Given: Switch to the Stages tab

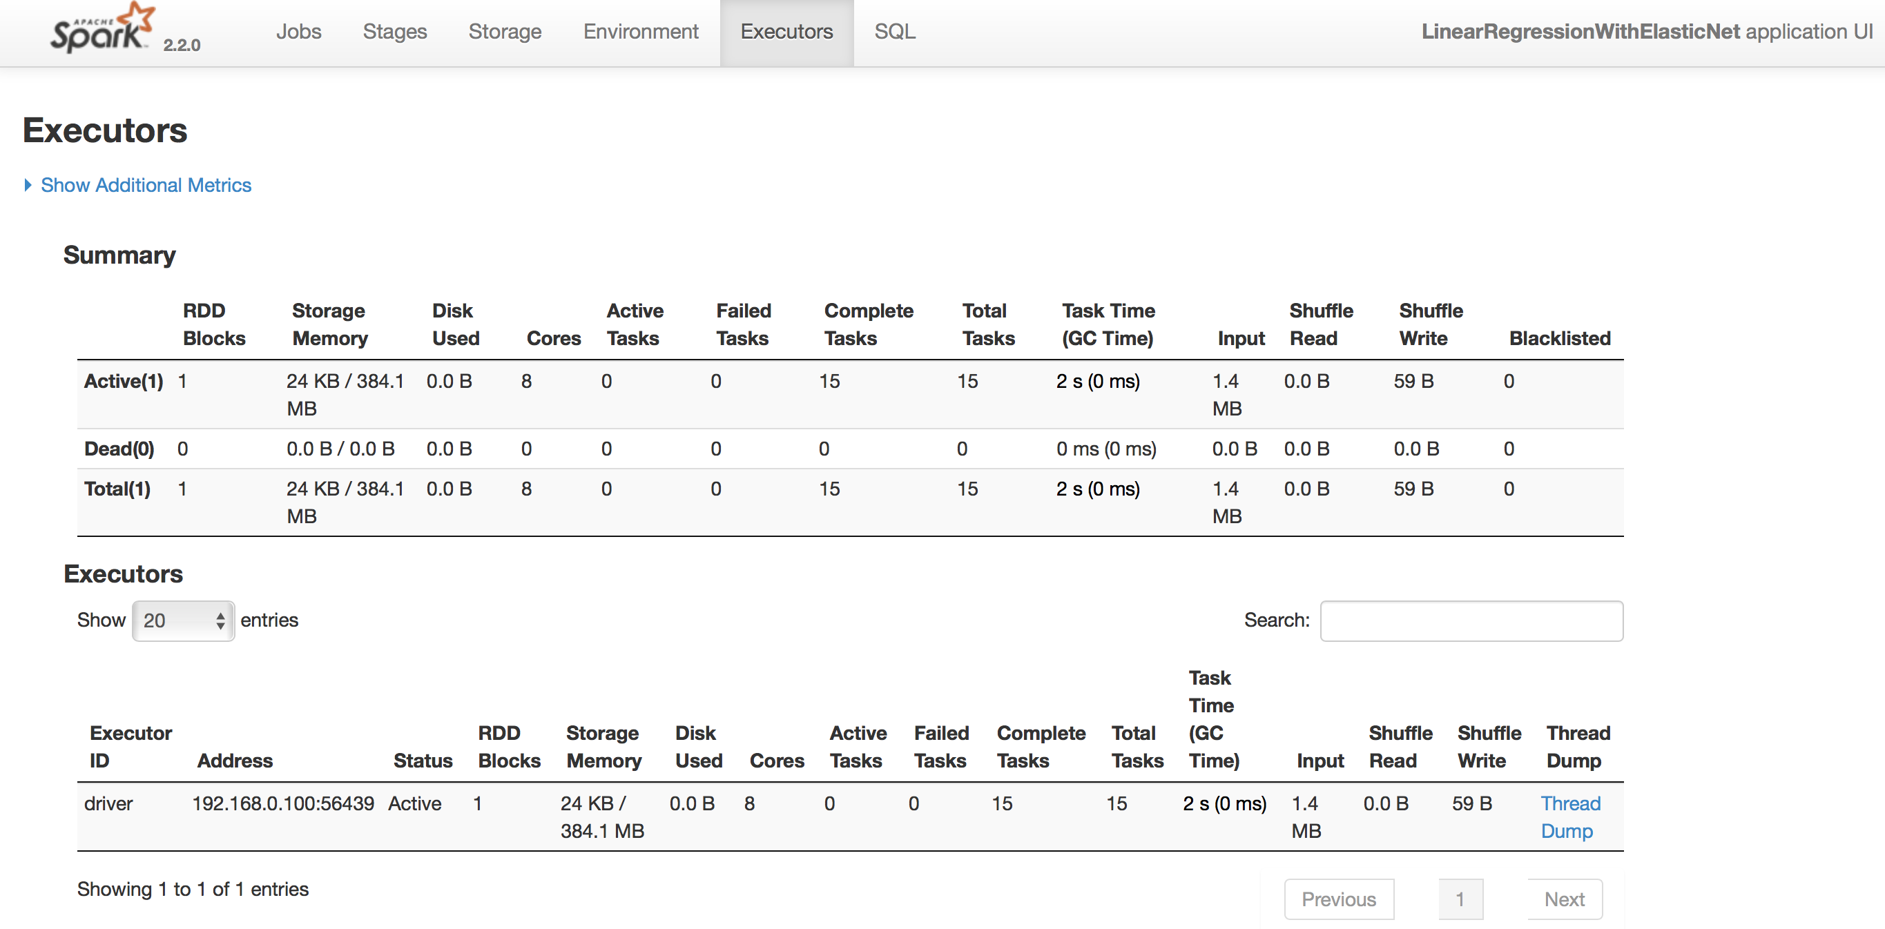Looking at the screenshot, I should tap(394, 32).
